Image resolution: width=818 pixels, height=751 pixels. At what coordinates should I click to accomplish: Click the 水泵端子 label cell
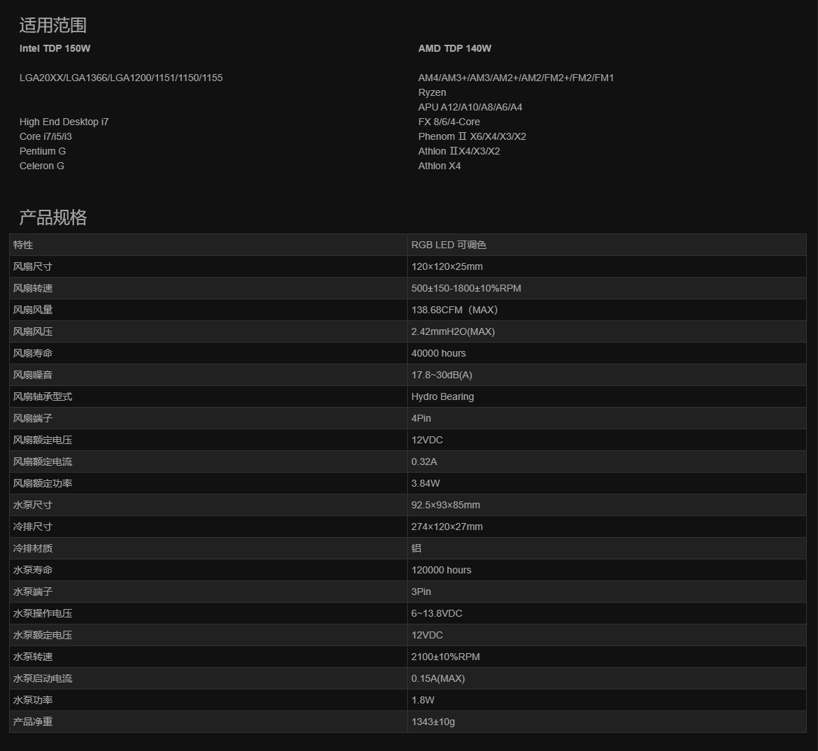coord(208,592)
